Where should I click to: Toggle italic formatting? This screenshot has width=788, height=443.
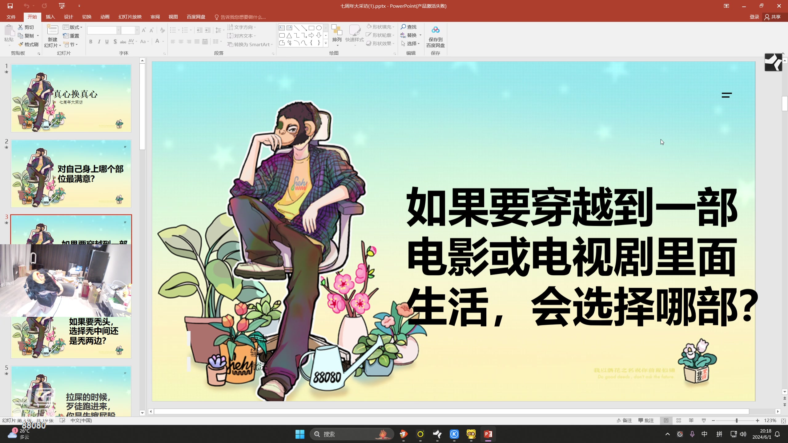point(98,41)
